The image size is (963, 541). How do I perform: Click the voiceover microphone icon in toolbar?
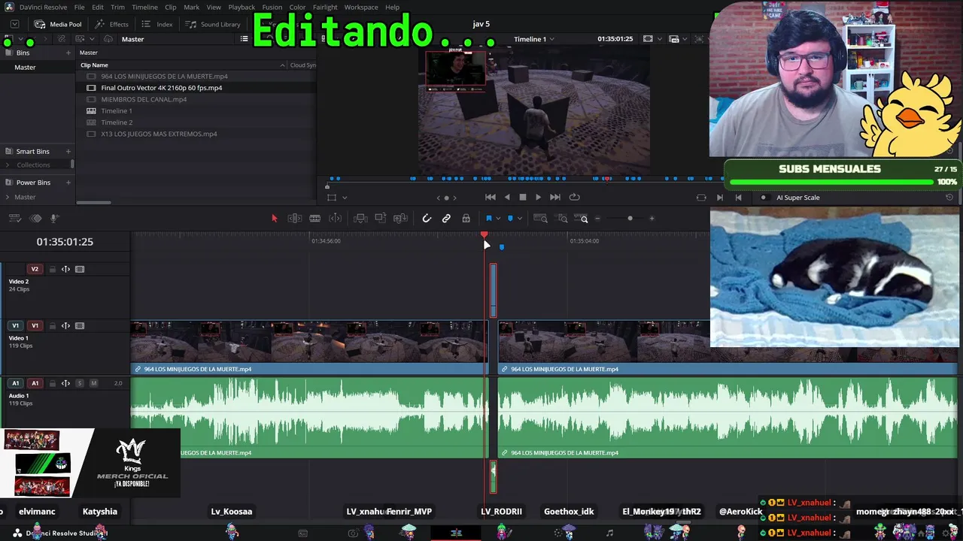click(x=54, y=219)
